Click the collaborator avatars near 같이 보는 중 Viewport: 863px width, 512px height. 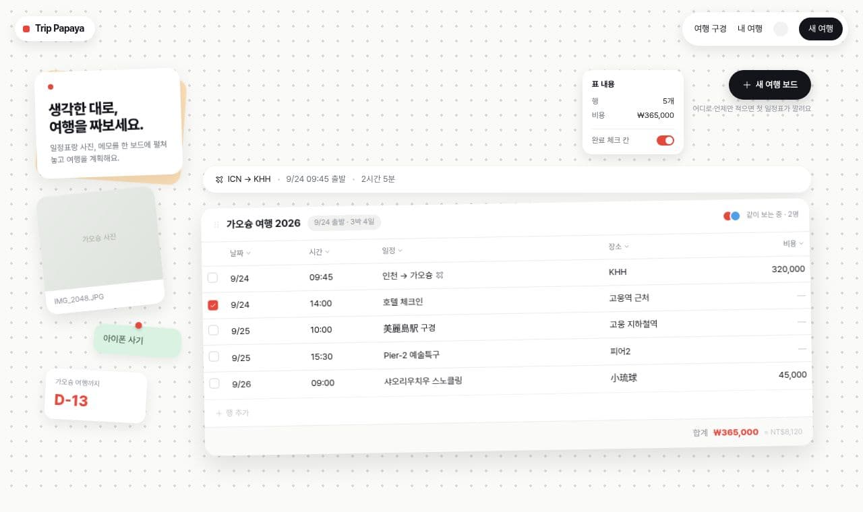pos(732,216)
